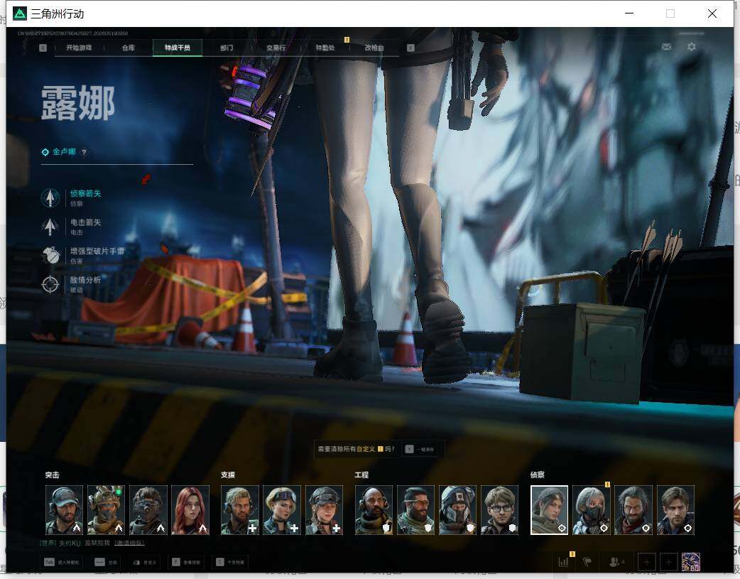Screen dimensions: 740x579
Task: Select the red-haired 突击 operator
Action: coord(190,510)
